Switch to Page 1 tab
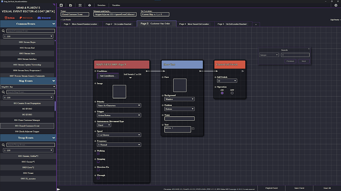341x191 pixels. coord(81,24)
